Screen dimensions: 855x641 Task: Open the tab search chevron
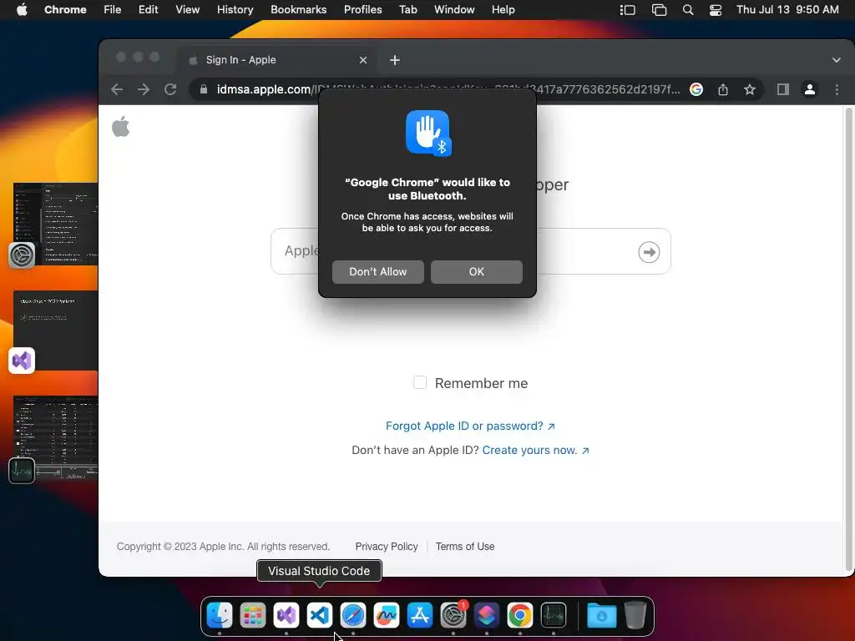click(837, 60)
